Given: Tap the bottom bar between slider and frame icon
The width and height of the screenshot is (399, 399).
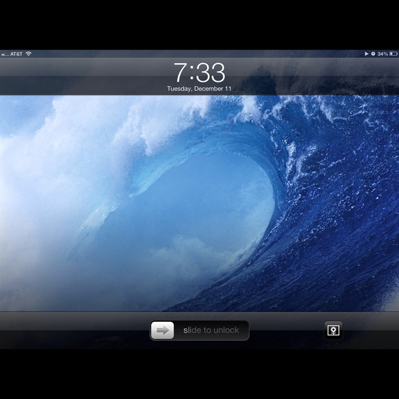Looking at the screenshot, I should click(287, 330).
